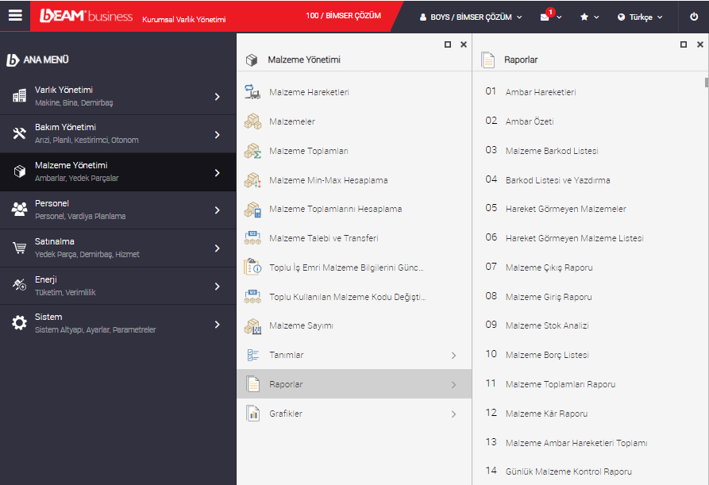Viewport: 709px width, 485px height.
Task: Open the Satınalma menu item
Action: (118, 248)
